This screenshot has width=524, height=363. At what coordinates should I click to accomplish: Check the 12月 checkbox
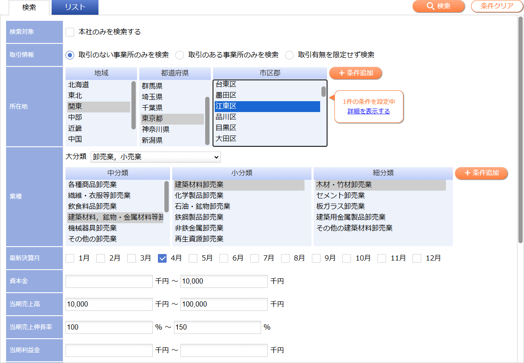point(417,258)
